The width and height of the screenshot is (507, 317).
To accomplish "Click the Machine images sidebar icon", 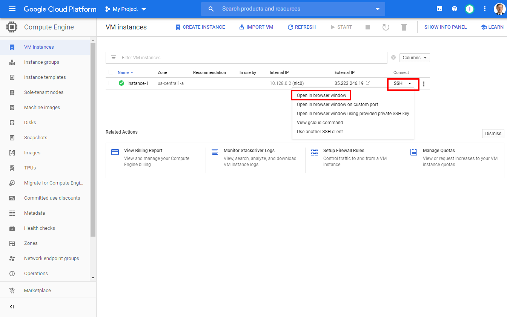I will (12, 108).
